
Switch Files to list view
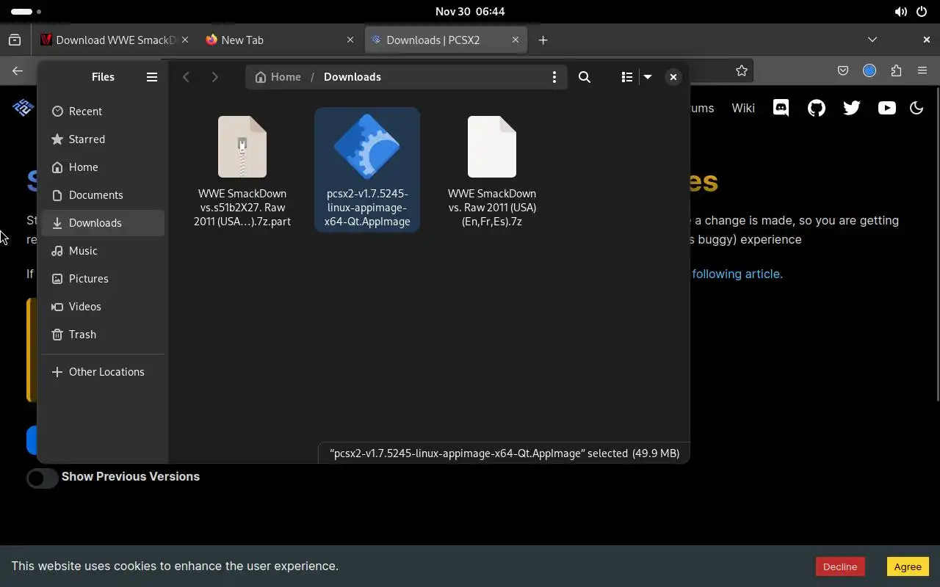(x=627, y=77)
